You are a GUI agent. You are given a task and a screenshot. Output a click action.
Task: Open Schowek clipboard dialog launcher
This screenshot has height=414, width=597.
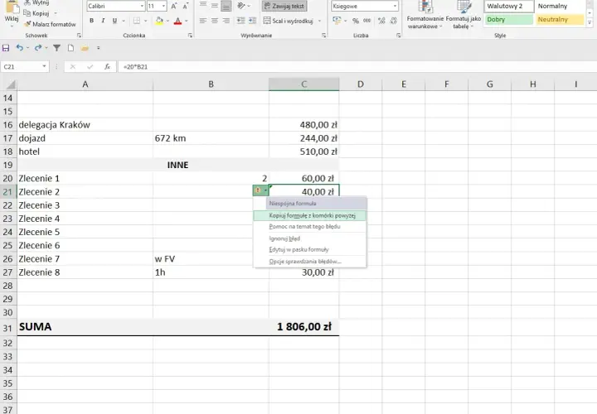point(80,36)
